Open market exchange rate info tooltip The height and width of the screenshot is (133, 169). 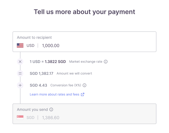(x=106, y=62)
